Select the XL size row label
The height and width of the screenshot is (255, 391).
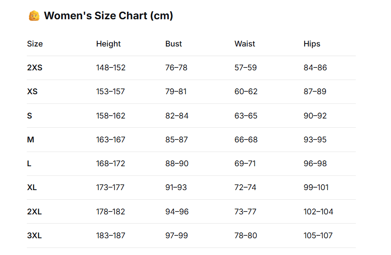(32, 188)
